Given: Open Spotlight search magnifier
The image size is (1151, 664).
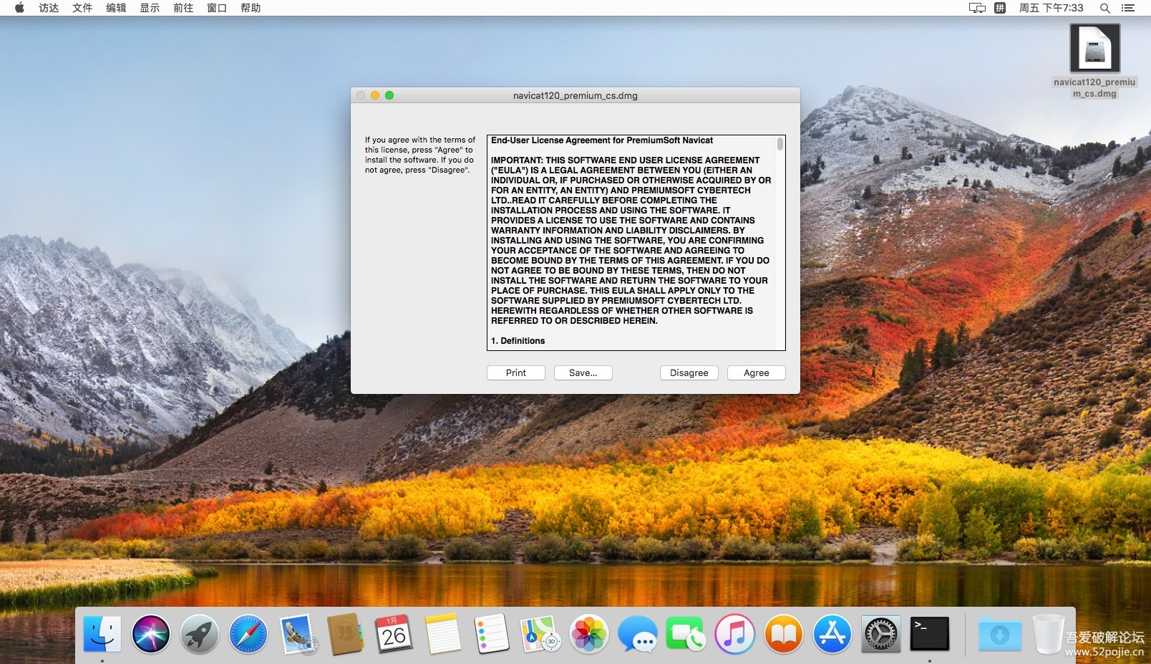Looking at the screenshot, I should point(1105,8).
